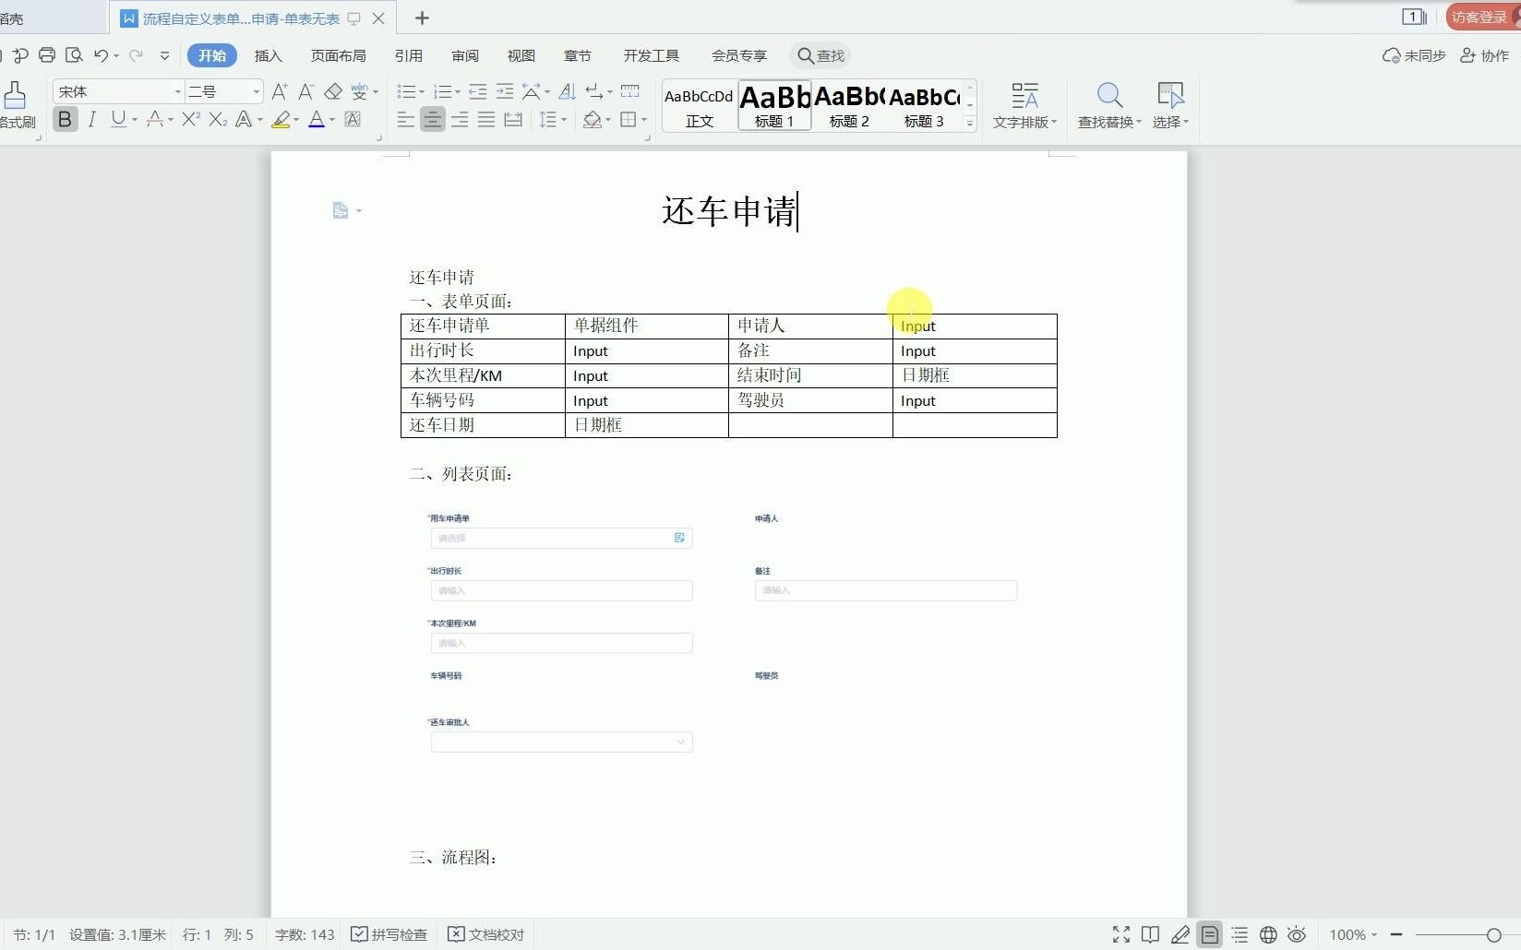Image resolution: width=1521 pixels, height=950 pixels.
Task: Open the View (视图) tab
Action: [521, 55]
